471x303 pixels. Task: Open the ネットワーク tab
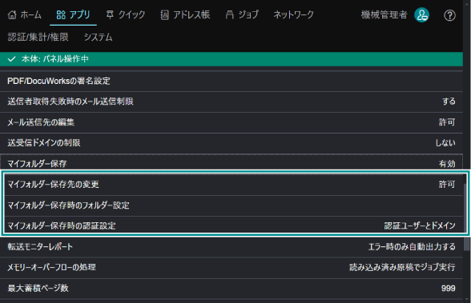tap(293, 14)
